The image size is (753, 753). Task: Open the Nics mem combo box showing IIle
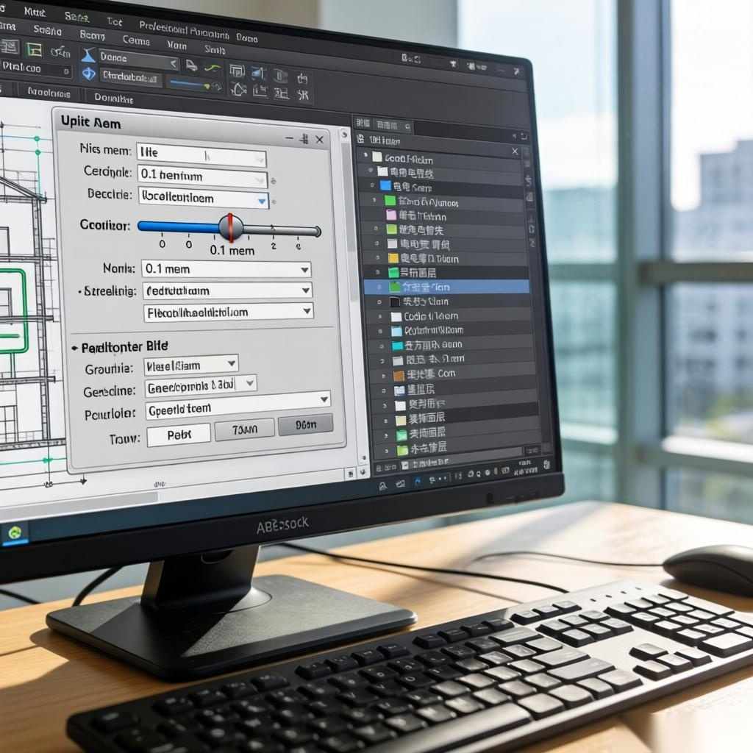pos(201,154)
